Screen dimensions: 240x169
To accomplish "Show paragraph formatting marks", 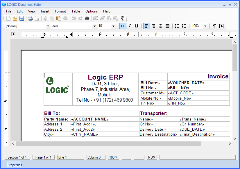I will pos(214,26).
